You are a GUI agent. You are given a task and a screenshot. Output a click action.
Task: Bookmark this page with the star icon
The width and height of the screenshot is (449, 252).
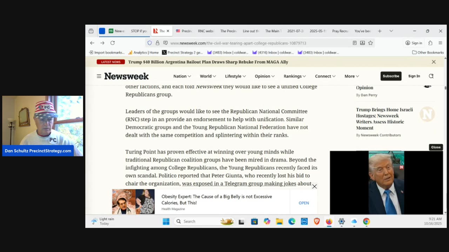click(x=370, y=43)
